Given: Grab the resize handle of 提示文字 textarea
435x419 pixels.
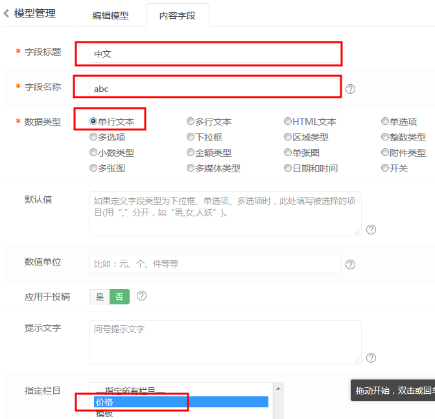Looking at the screenshot, I should click(x=357, y=361).
